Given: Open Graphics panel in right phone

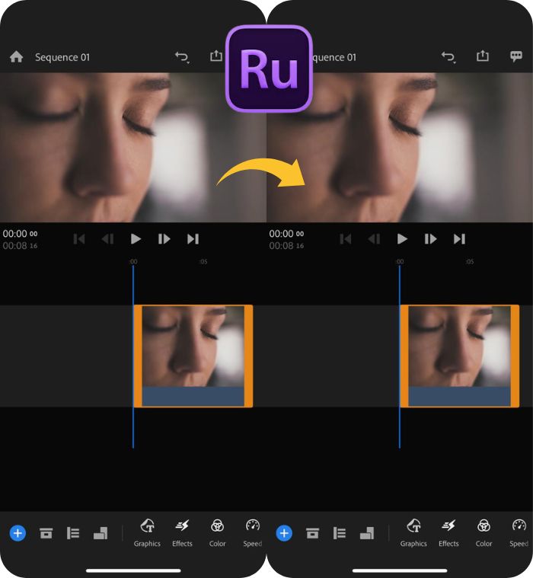Looking at the screenshot, I should (x=413, y=533).
